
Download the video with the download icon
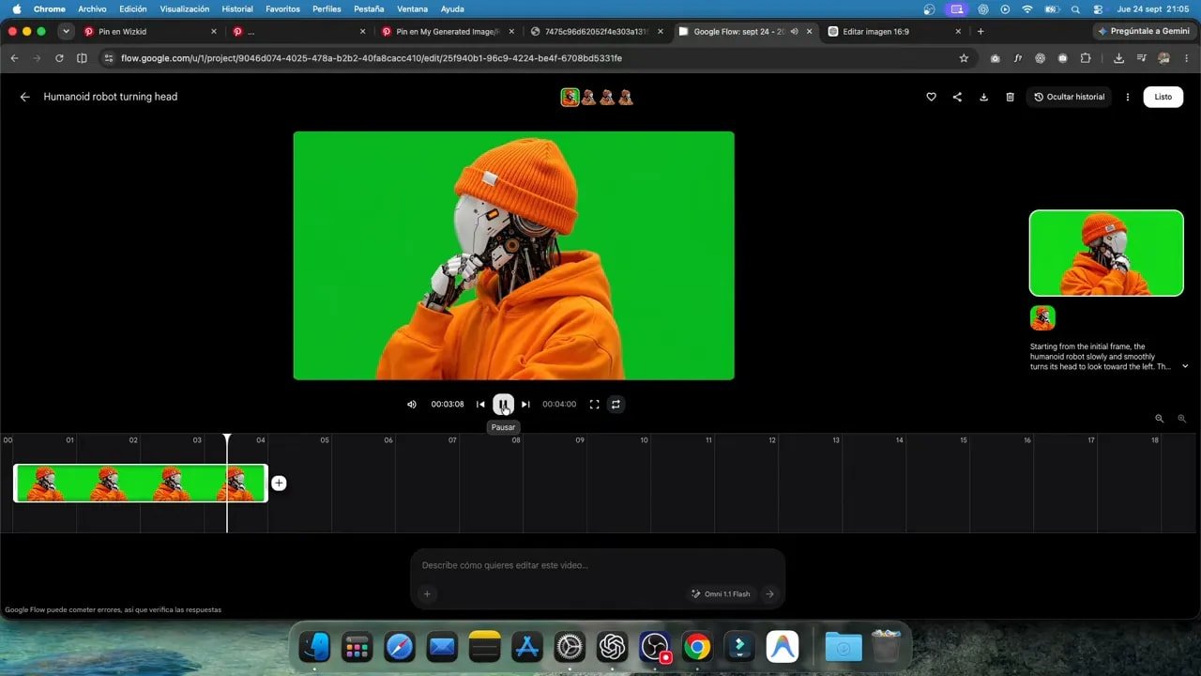[983, 97]
